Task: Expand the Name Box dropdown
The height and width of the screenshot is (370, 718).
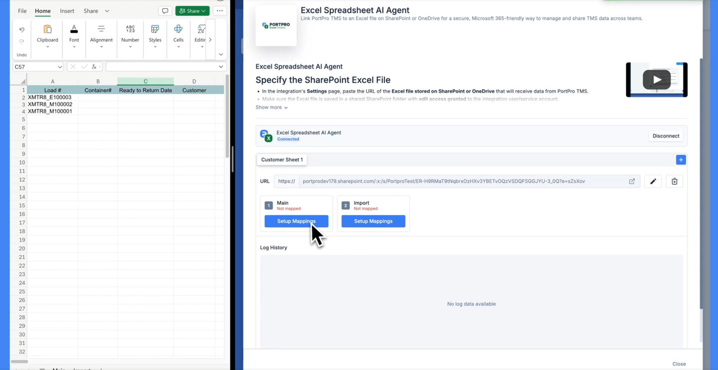Action: 60,67
